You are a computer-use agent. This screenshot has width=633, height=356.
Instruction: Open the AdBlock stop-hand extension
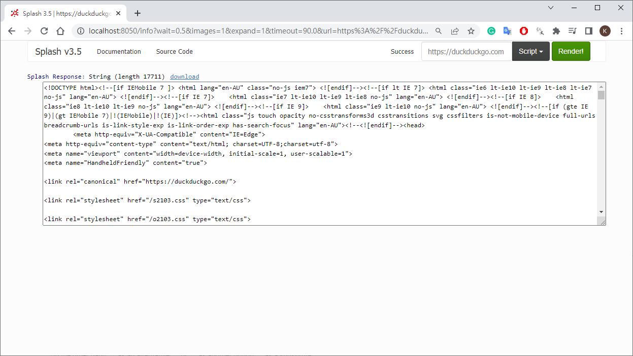click(x=523, y=31)
